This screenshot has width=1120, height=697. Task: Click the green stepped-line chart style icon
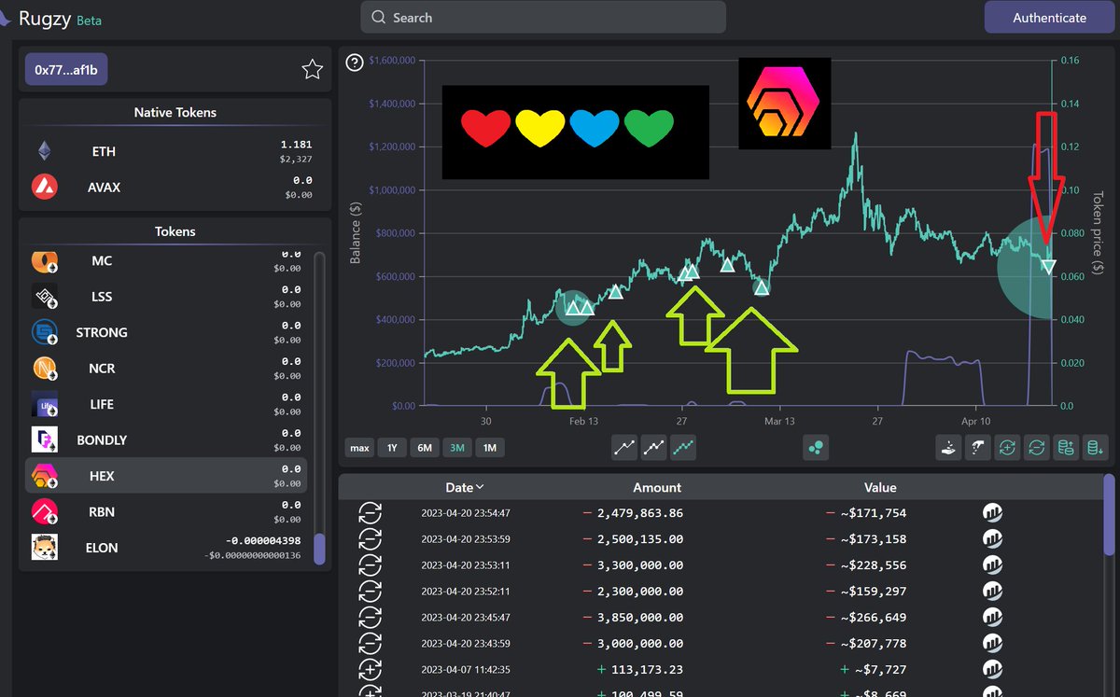pyautogui.click(x=684, y=447)
